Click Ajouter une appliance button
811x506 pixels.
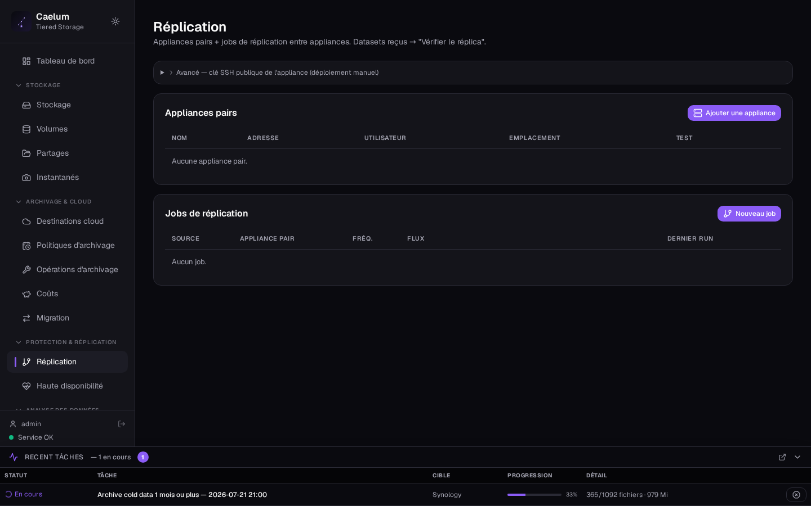[734, 113]
